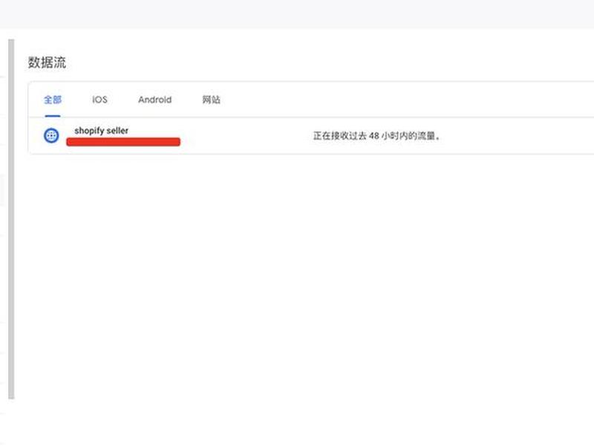Click the web globe stream icon
Screen dimensions: 594x446
coord(51,135)
